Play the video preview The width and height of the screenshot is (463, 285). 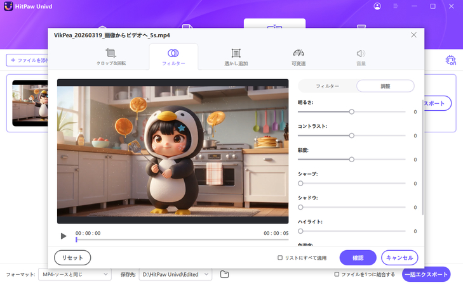coord(64,236)
